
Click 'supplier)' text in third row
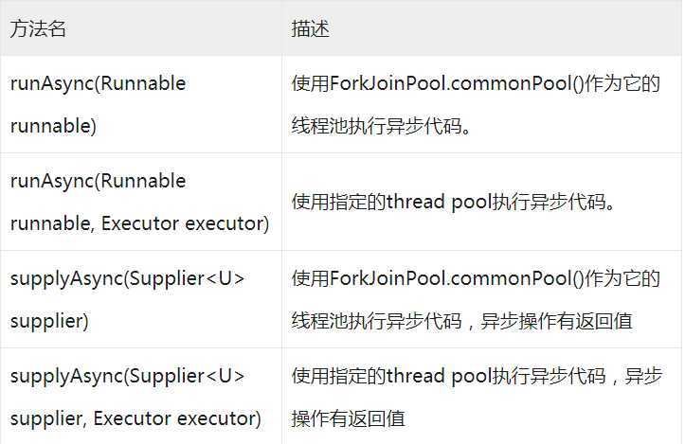click(x=49, y=321)
